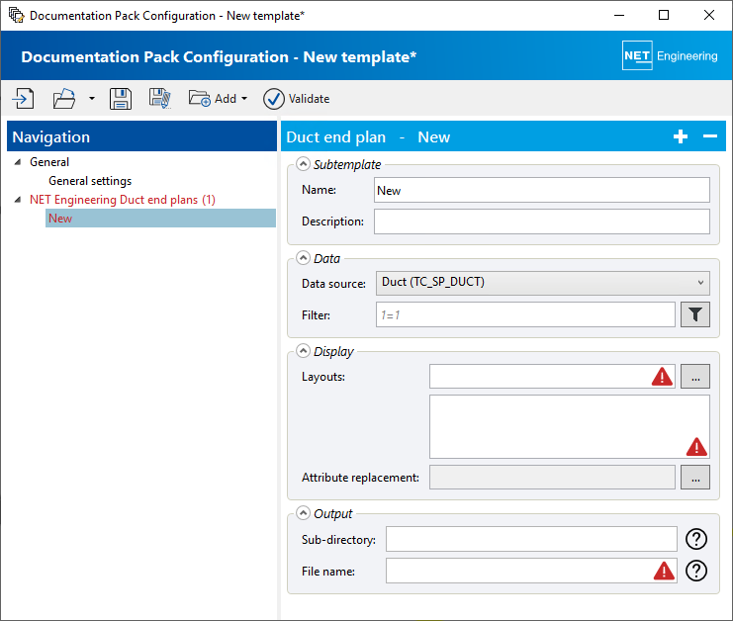The image size is (733, 621).
Task: Click the warning icon in the layouts list box
Action: pos(696,447)
